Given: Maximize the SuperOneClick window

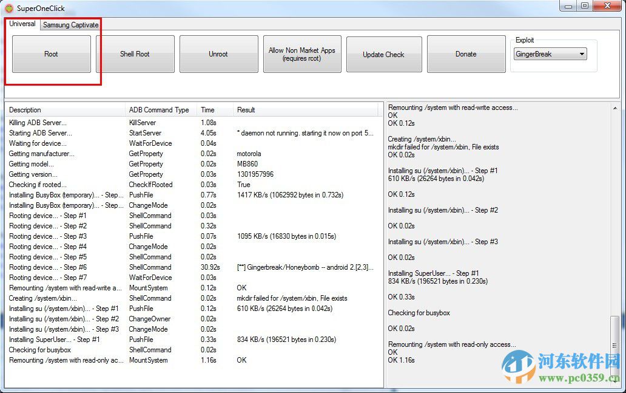Looking at the screenshot, I should pyautogui.click(x=585, y=5).
